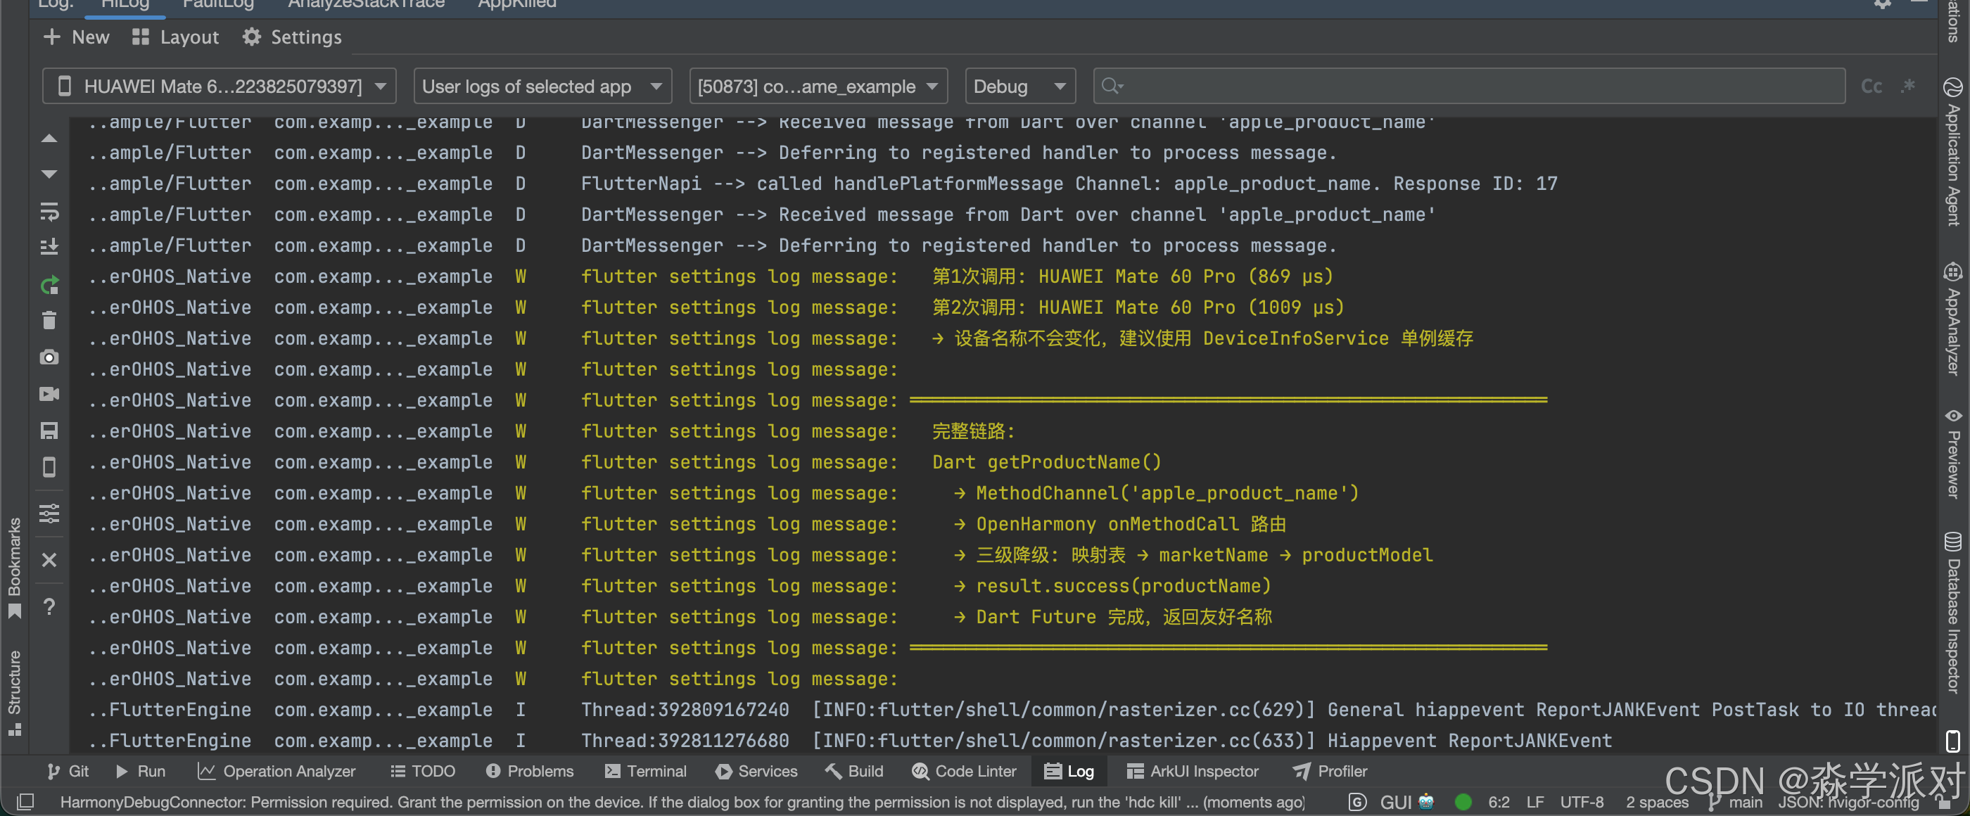Click scroll to end of log icon
1970x816 pixels.
tap(49, 247)
